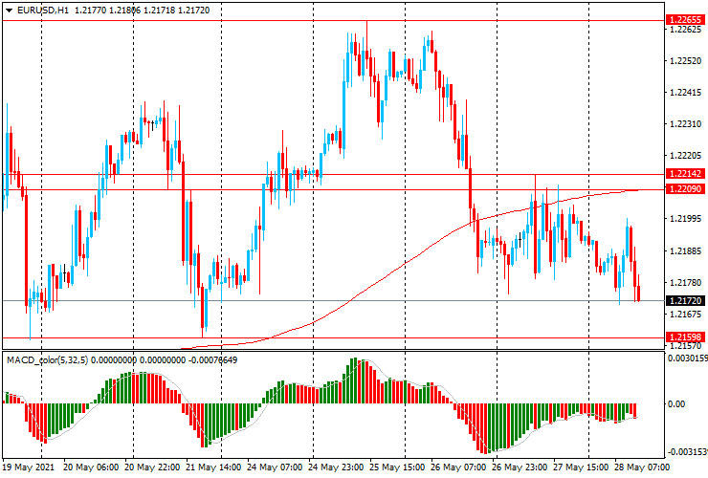Viewport: 708px width, 478px height.
Task: Click the MACD scale value 0.003015
Action: [687, 358]
